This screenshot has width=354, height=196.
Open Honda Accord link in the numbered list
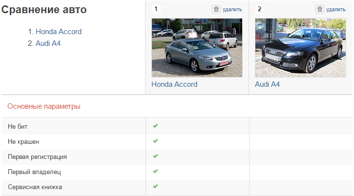click(59, 32)
